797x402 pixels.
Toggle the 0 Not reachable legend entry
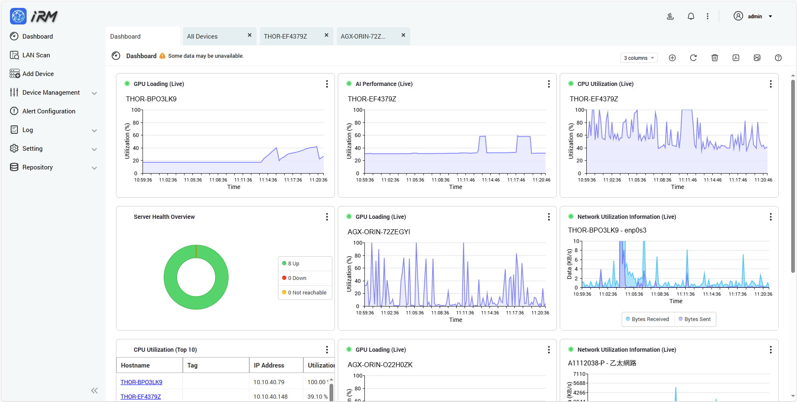point(304,293)
